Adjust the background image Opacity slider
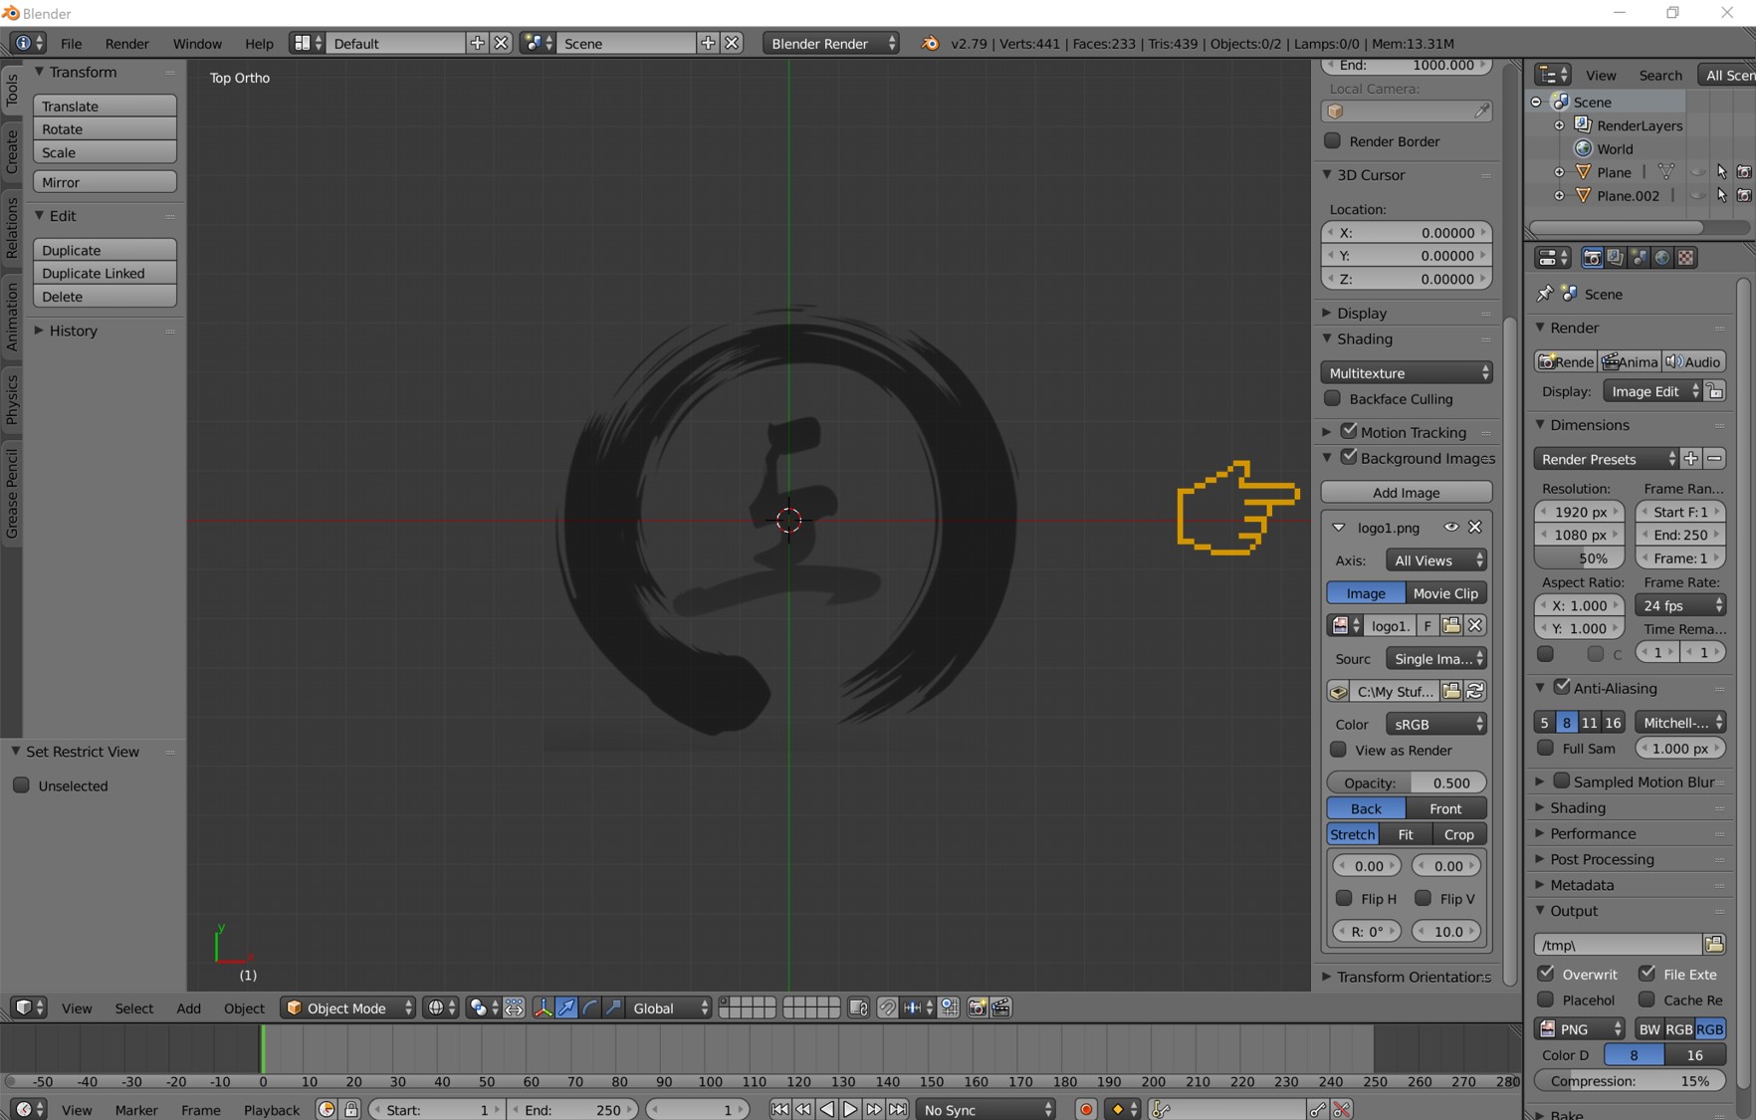Screen dimensions: 1756x1120 (1407, 783)
